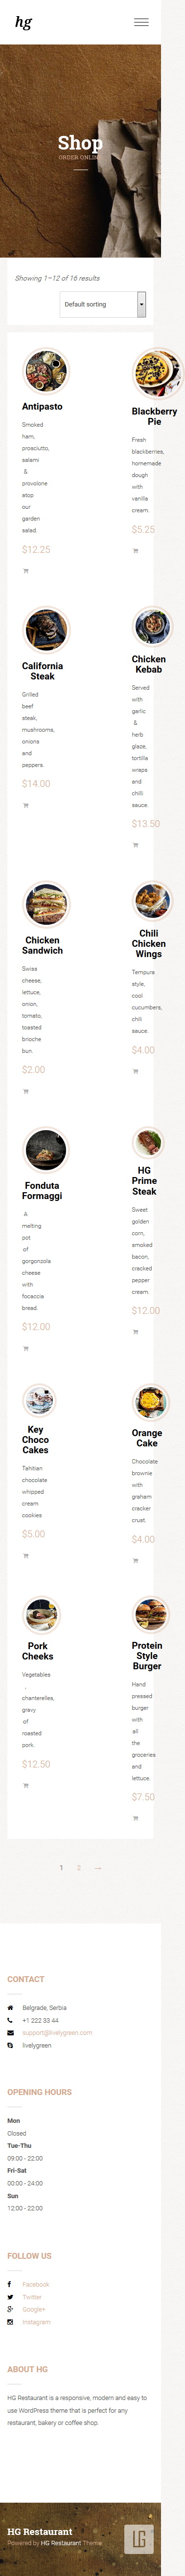Add Key Choco Cakes to cart icon
The image size is (185, 2576).
25,1555
